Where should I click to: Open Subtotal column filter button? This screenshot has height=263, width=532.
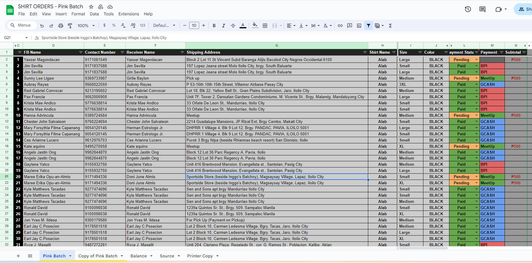tap(524, 52)
